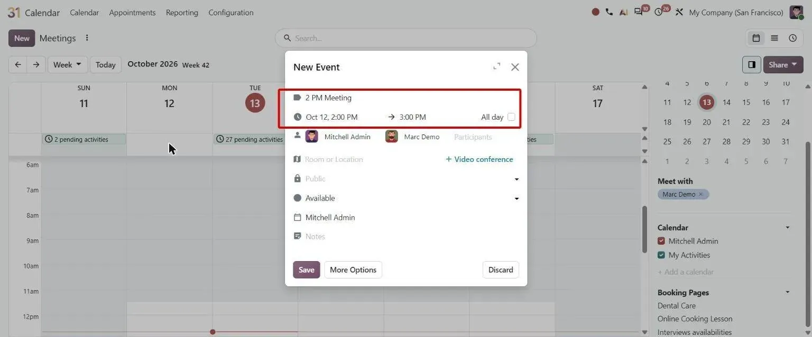The height and width of the screenshot is (337, 812).
Task: Collapse the Booking Pages section
Action: pos(788,293)
